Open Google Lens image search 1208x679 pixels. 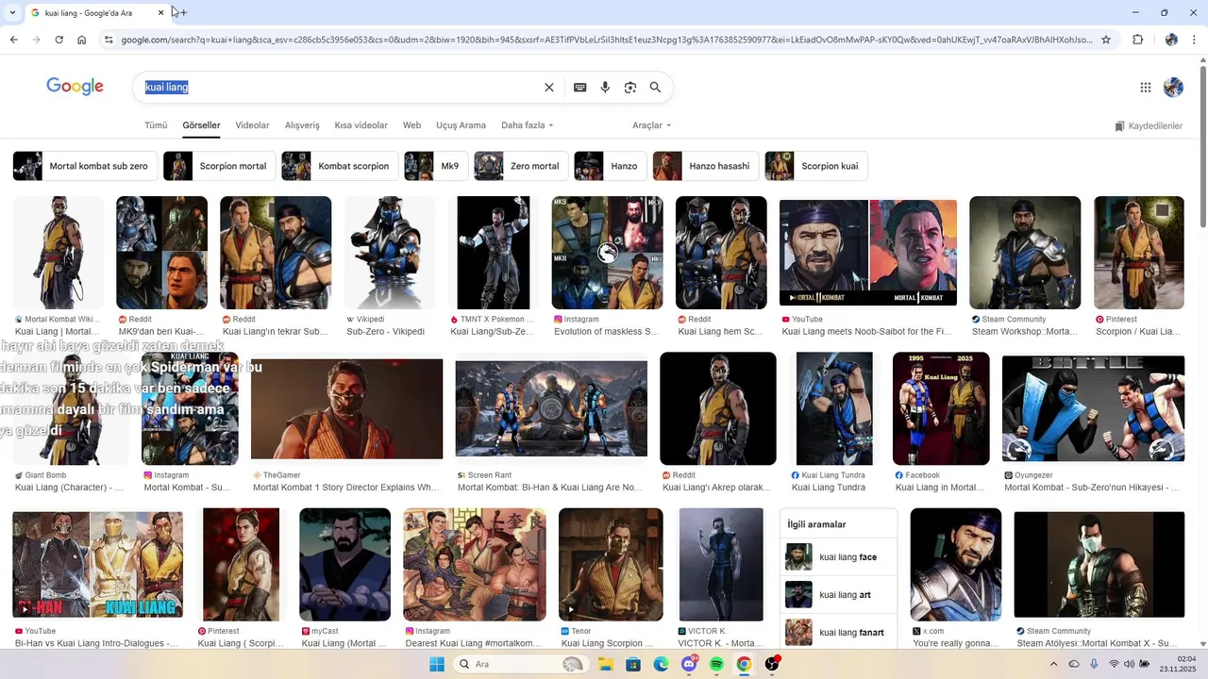click(630, 87)
